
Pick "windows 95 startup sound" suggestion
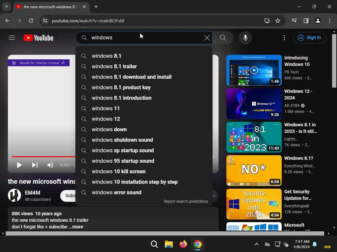pos(144,161)
